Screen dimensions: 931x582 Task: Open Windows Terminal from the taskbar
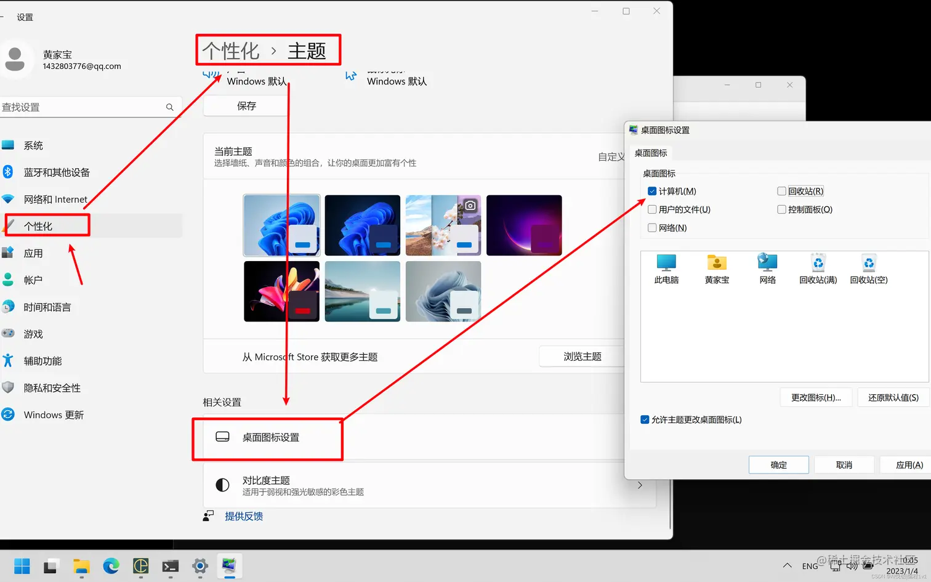click(x=170, y=566)
